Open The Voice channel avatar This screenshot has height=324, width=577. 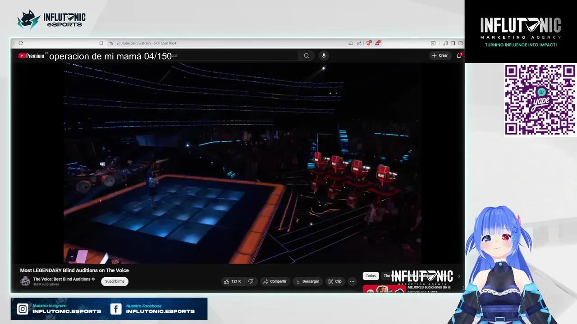click(x=25, y=281)
